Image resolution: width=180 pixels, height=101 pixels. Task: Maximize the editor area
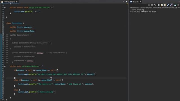pyautogui.click(x=126, y=2)
